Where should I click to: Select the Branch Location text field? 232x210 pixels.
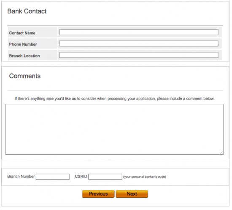[x=139, y=55]
